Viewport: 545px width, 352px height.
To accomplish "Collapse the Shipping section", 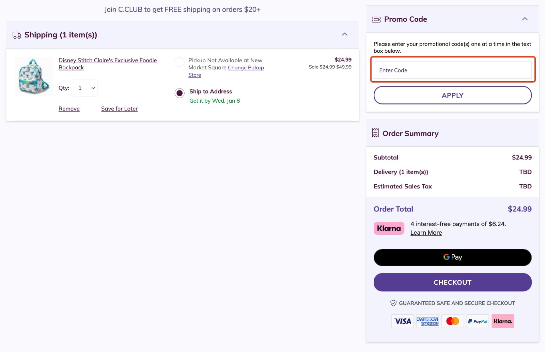I will click(x=344, y=34).
